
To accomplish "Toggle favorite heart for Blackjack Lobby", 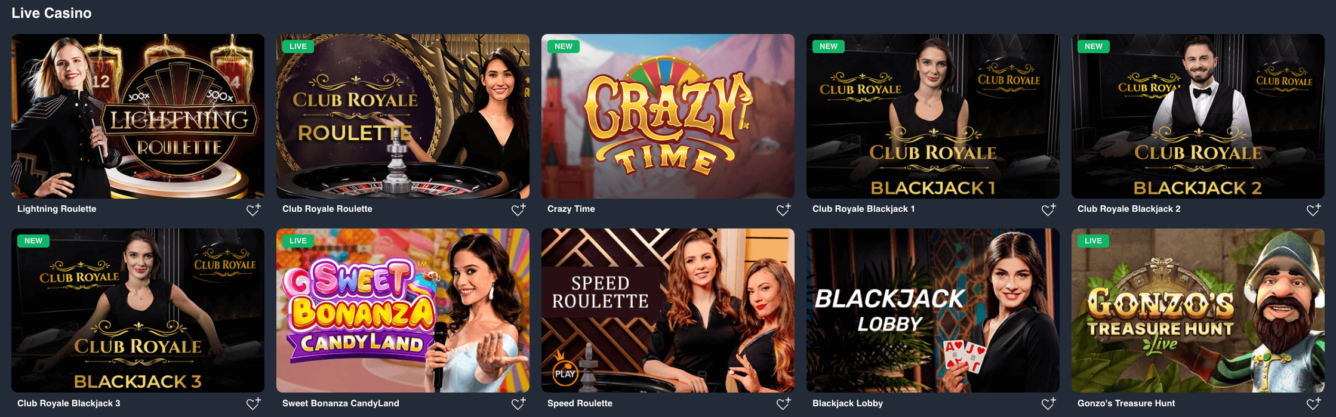I will point(1048,404).
